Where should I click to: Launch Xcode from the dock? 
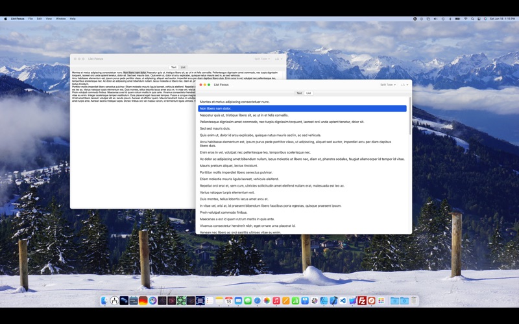click(333, 301)
